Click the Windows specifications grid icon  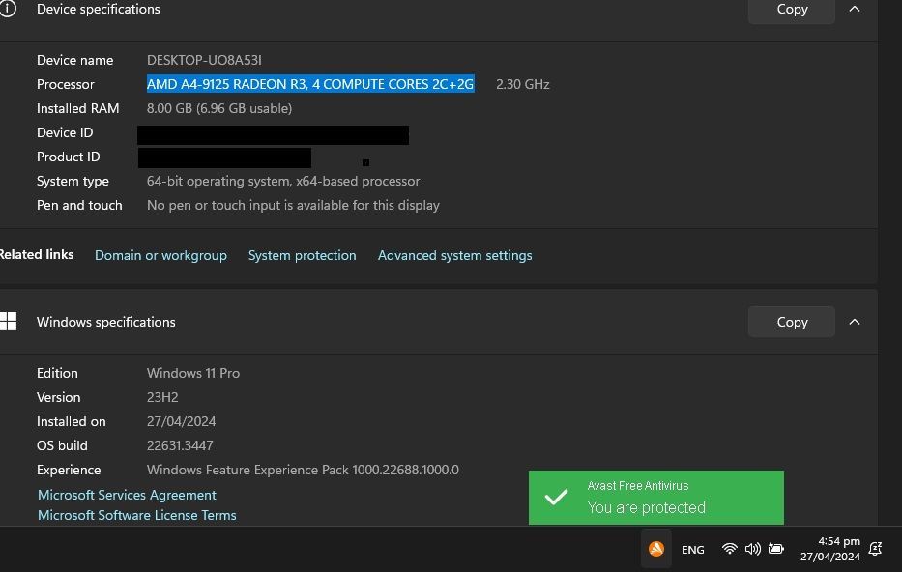(10, 320)
